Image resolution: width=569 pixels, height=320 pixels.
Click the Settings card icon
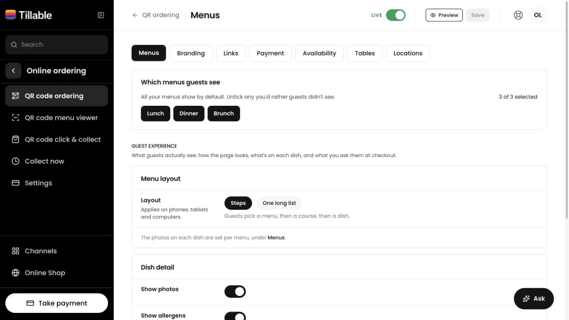[x=16, y=183]
